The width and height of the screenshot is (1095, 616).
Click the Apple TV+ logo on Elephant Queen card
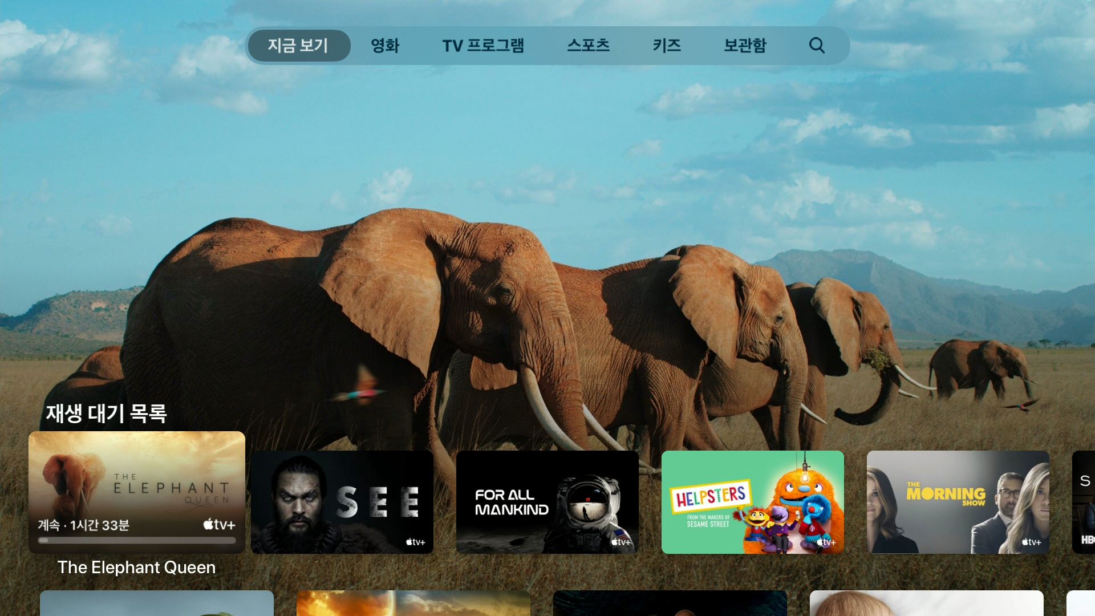click(x=220, y=525)
